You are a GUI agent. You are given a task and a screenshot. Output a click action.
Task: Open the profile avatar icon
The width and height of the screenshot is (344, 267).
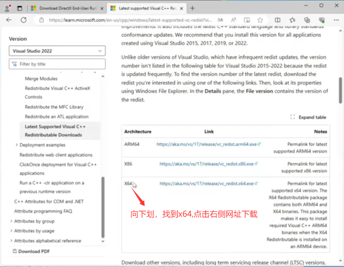click(x=7, y=8)
